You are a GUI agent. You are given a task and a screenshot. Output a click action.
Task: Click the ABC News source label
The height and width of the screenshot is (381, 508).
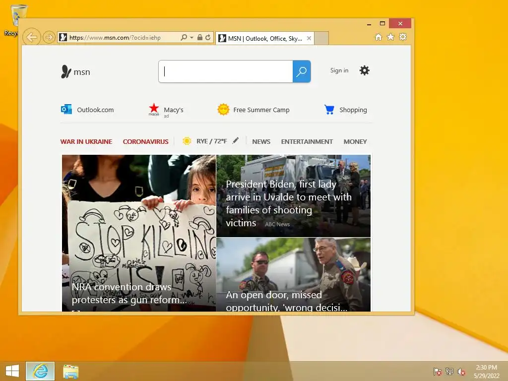[277, 224]
